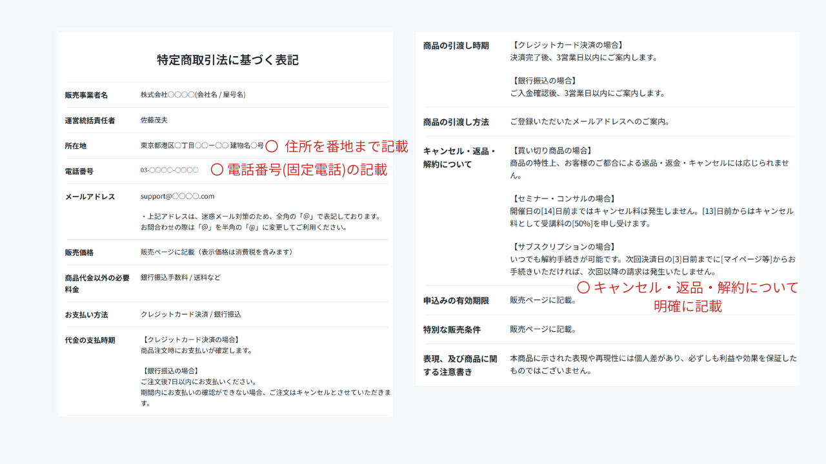Click the 【セミナー・コンサルの場合】 heading
The width and height of the screenshot is (826, 464).
pyautogui.click(x=562, y=198)
